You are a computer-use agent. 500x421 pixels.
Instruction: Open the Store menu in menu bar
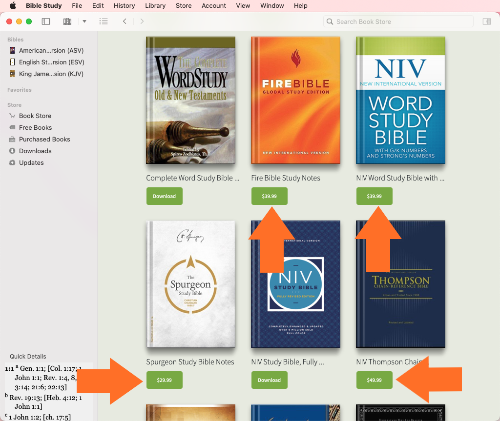(184, 6)
